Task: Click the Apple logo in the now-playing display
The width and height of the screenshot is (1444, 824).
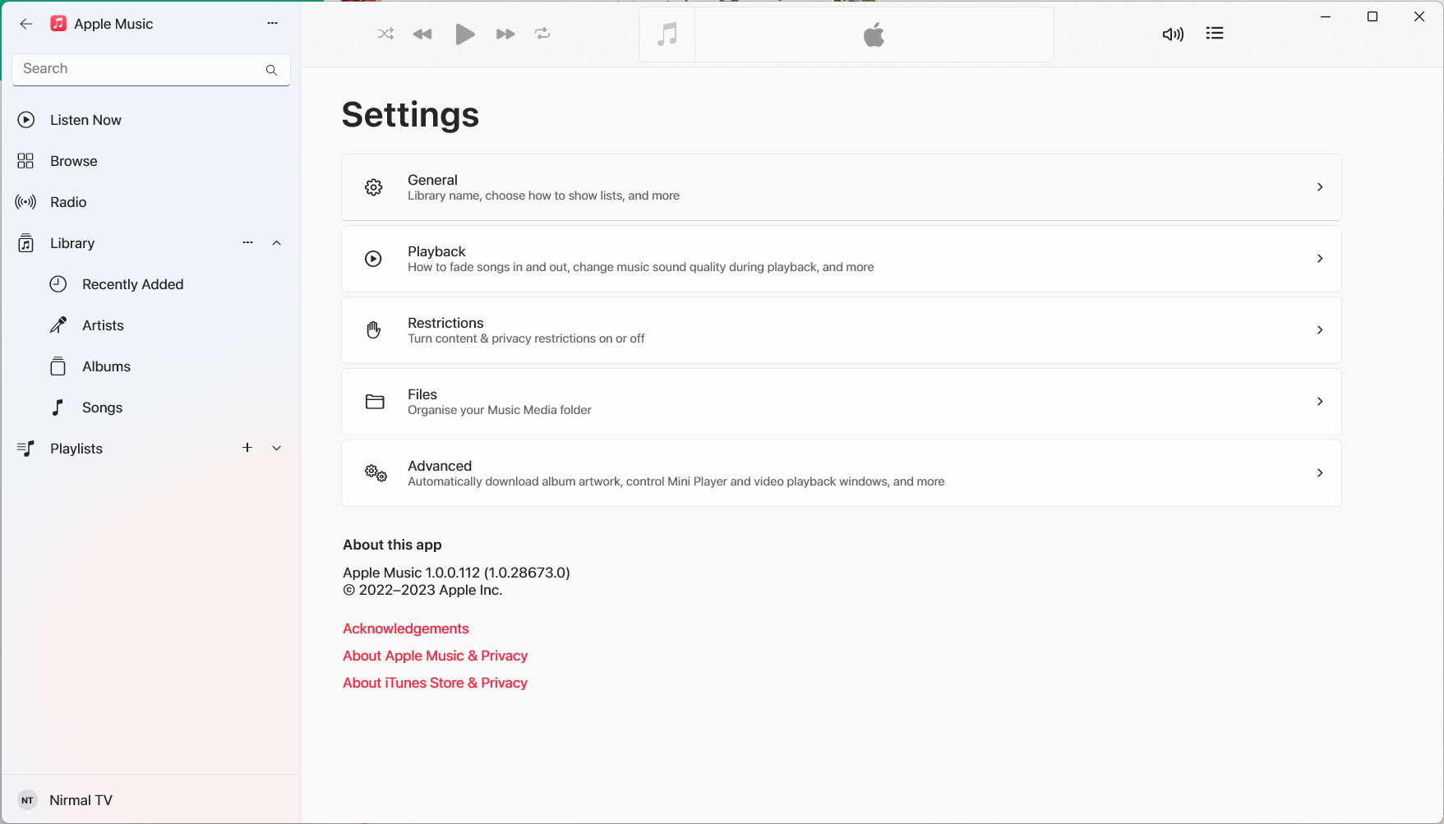Action: (x=874, y=35)
